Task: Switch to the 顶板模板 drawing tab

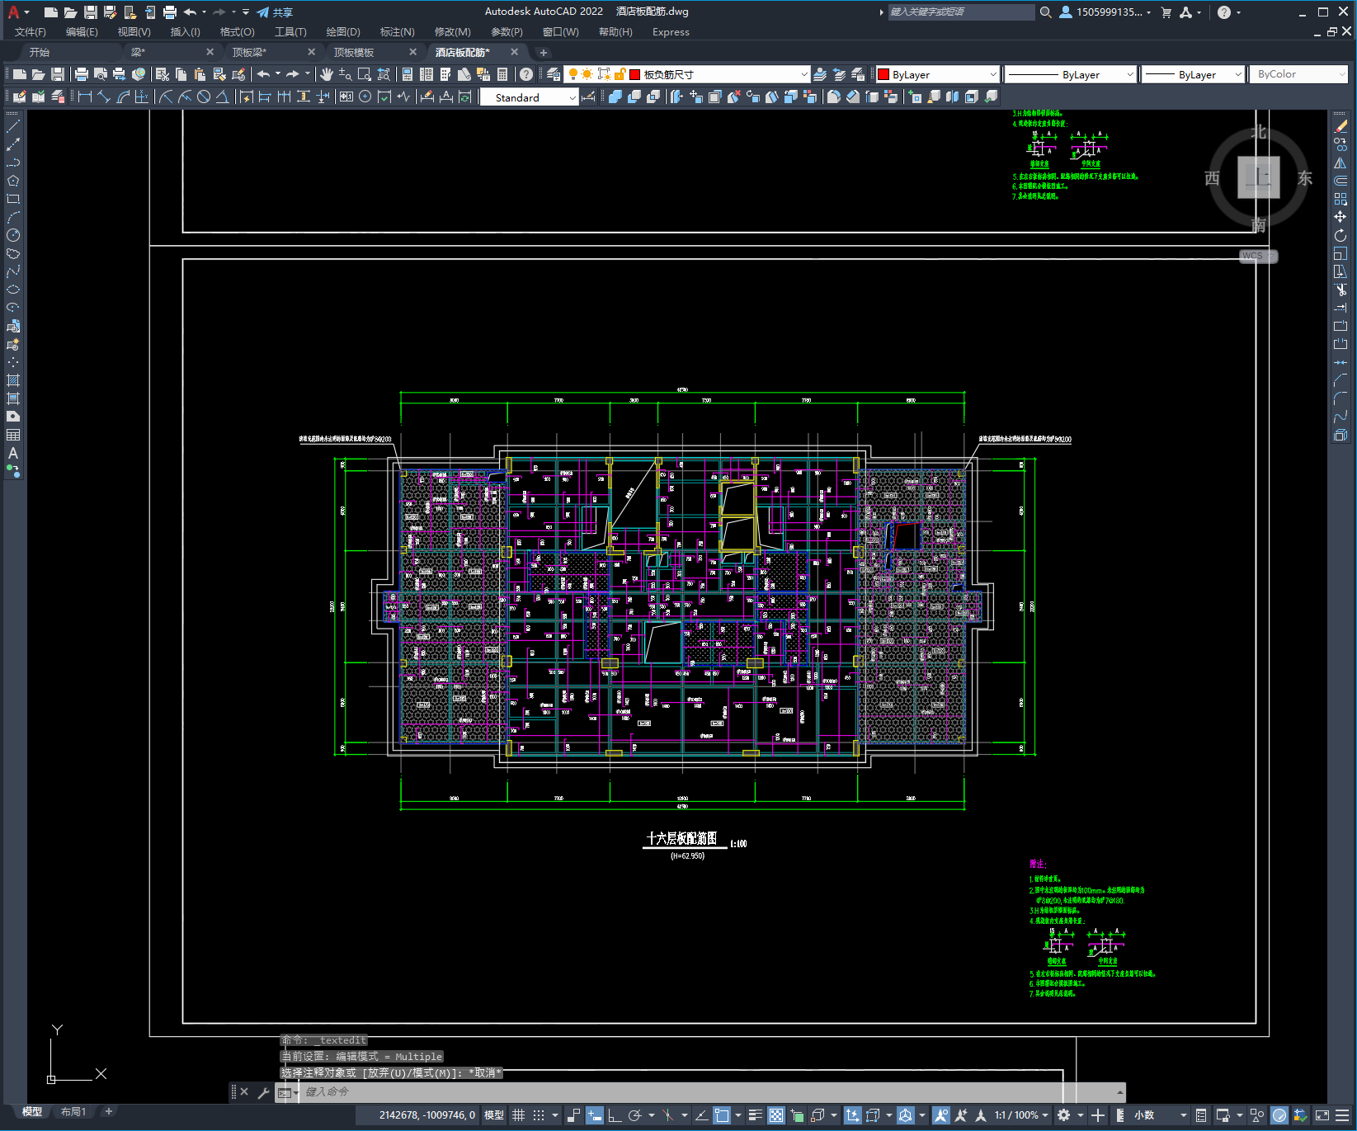Action: [354, 52]
